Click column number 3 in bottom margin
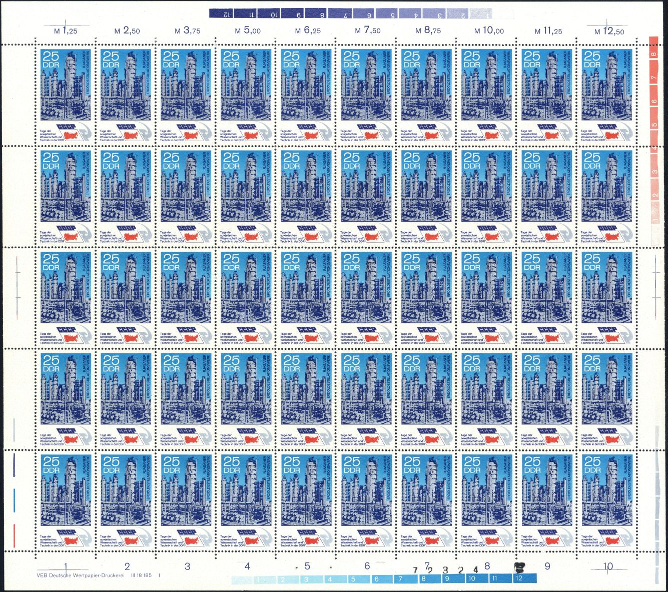The width and height of the screenshot is (668, 592). (x=188, y=566)
